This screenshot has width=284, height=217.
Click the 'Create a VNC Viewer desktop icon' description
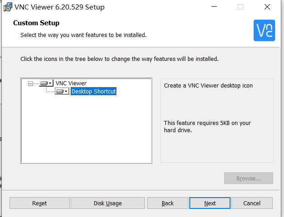208,86
